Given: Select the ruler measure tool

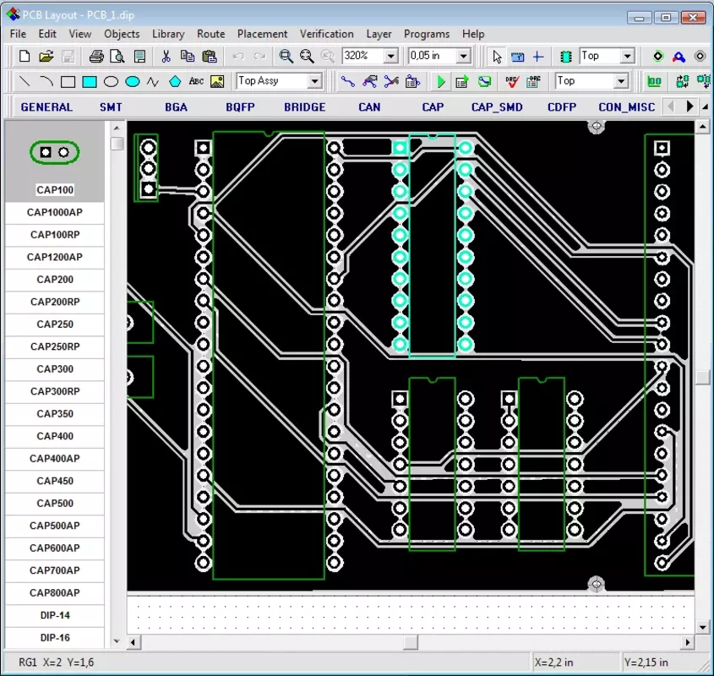Looking at the screenshot, I should [x=518, y=57].
